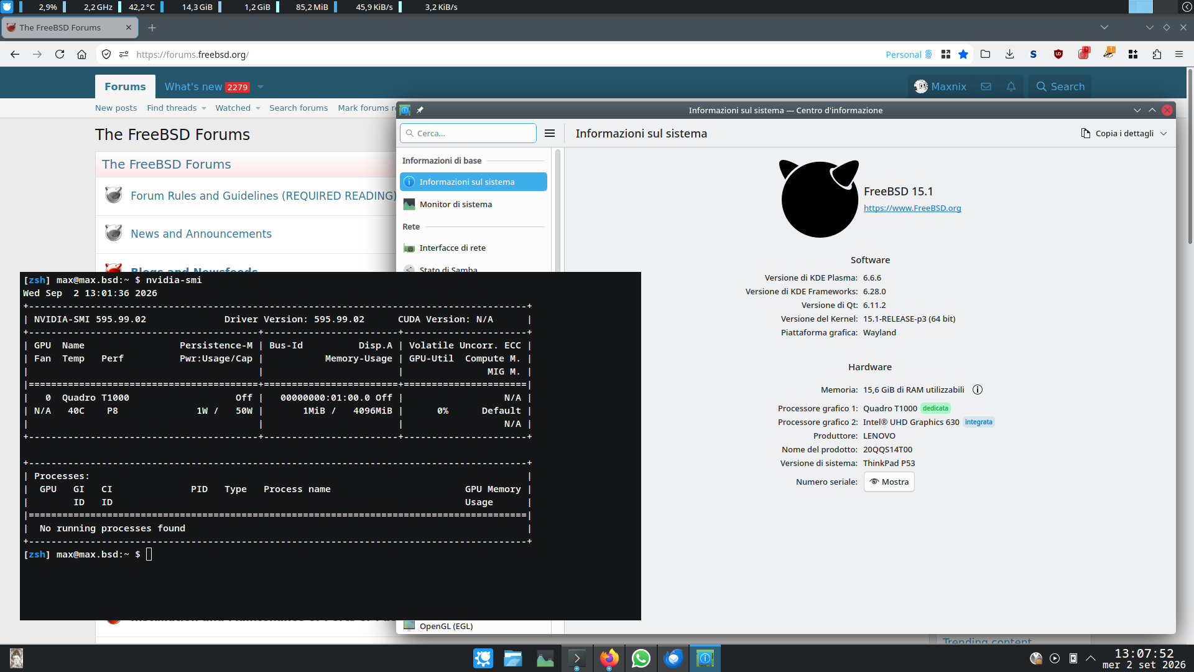The height and width of the screenshot is (672, 1194).
Task: Switch to the Konsole terminal in taskbar
Action: click(577, 658)
